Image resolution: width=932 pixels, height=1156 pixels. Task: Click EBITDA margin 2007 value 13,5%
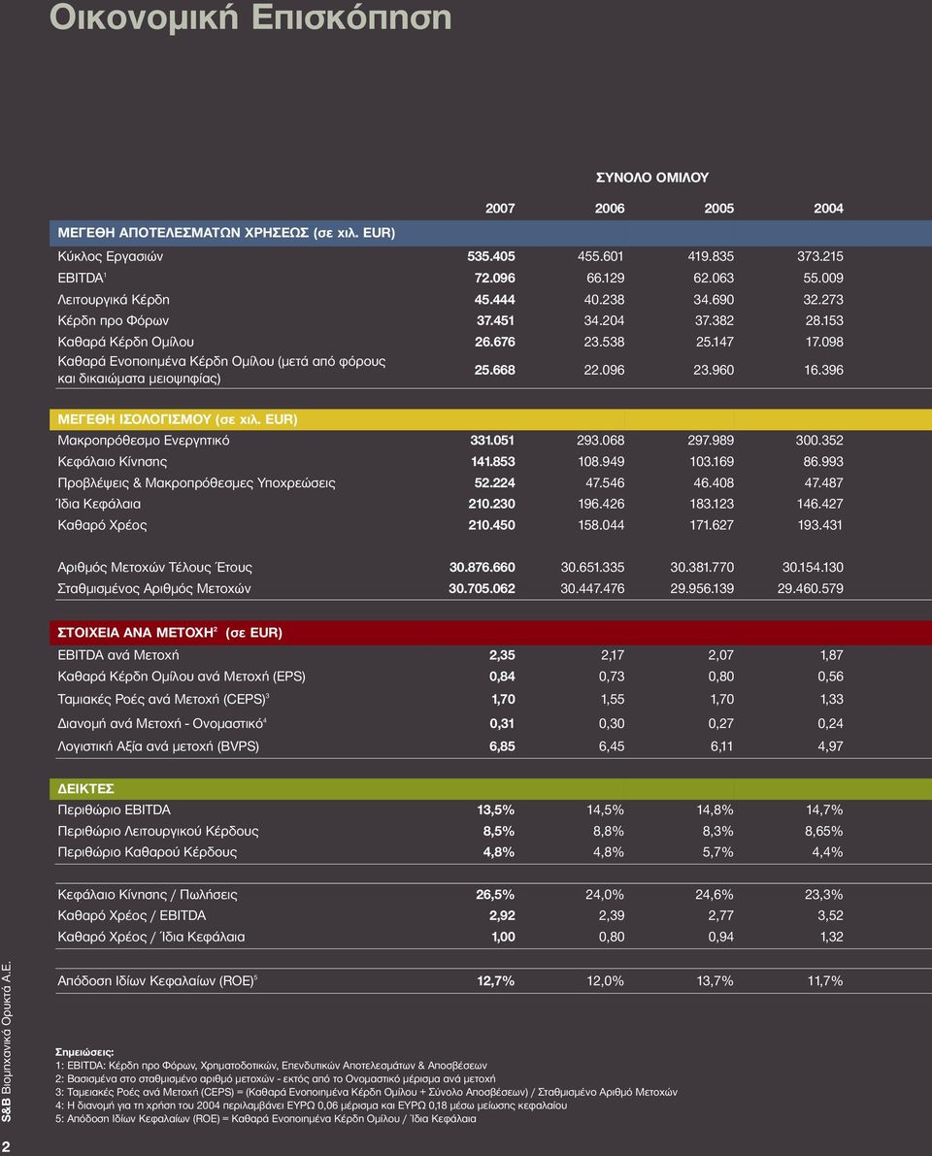pos(495,809)
